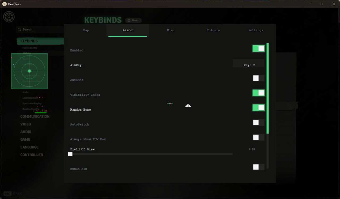Click the ESC Back key icon
340x199 pixels.
point(7,194)
